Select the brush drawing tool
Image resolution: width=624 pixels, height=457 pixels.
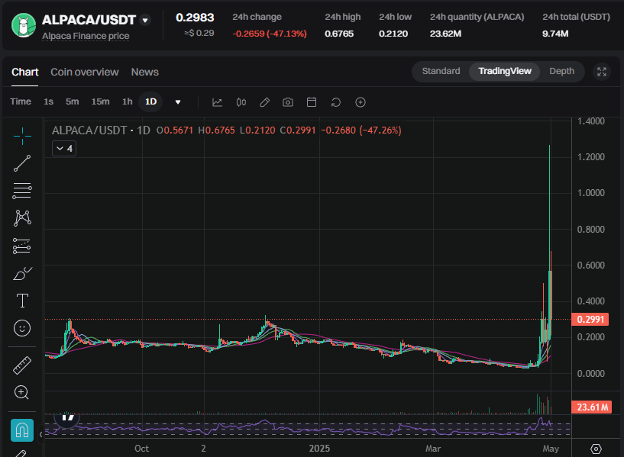point(22,273)
